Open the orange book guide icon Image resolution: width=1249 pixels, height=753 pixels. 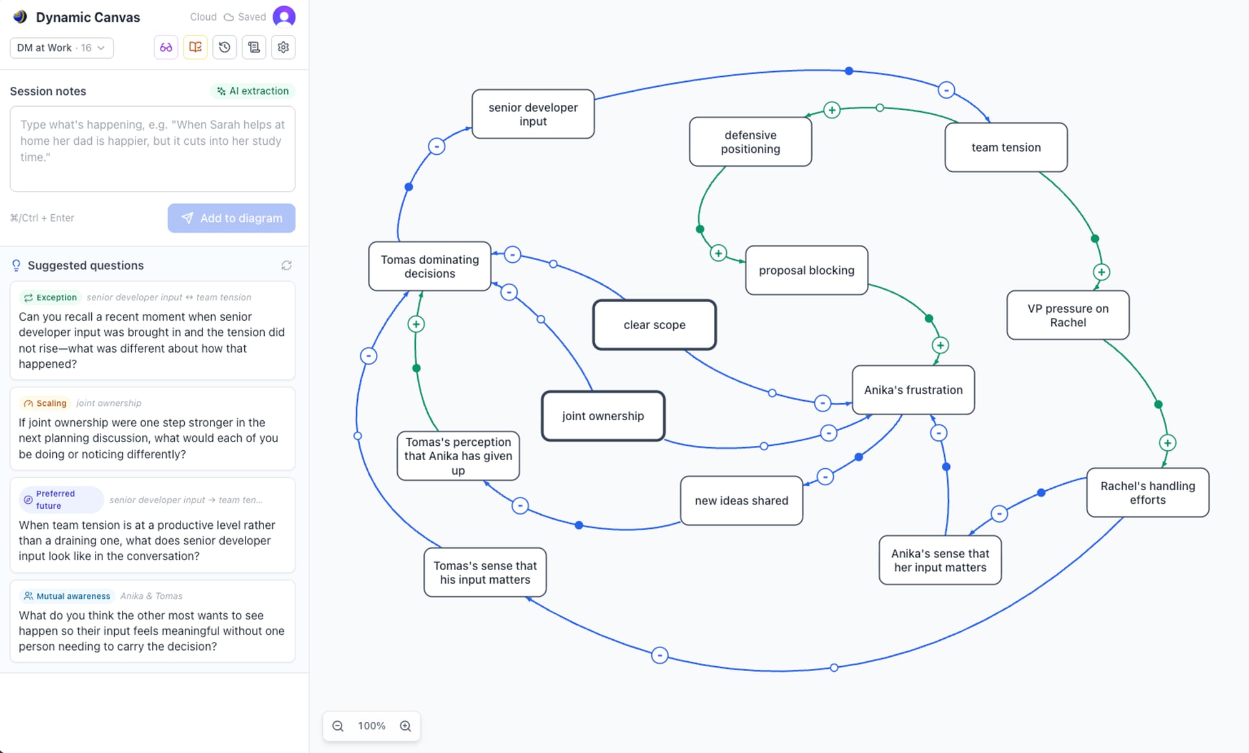point(195,47)
